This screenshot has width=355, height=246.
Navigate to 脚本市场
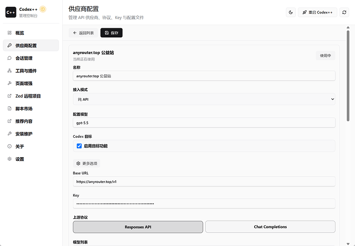[x=31, y=108]
